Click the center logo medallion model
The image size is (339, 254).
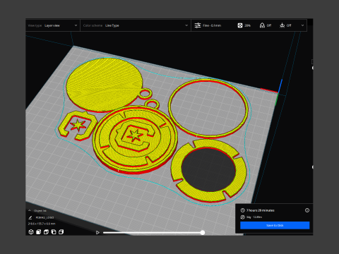[x=136, y=139]
